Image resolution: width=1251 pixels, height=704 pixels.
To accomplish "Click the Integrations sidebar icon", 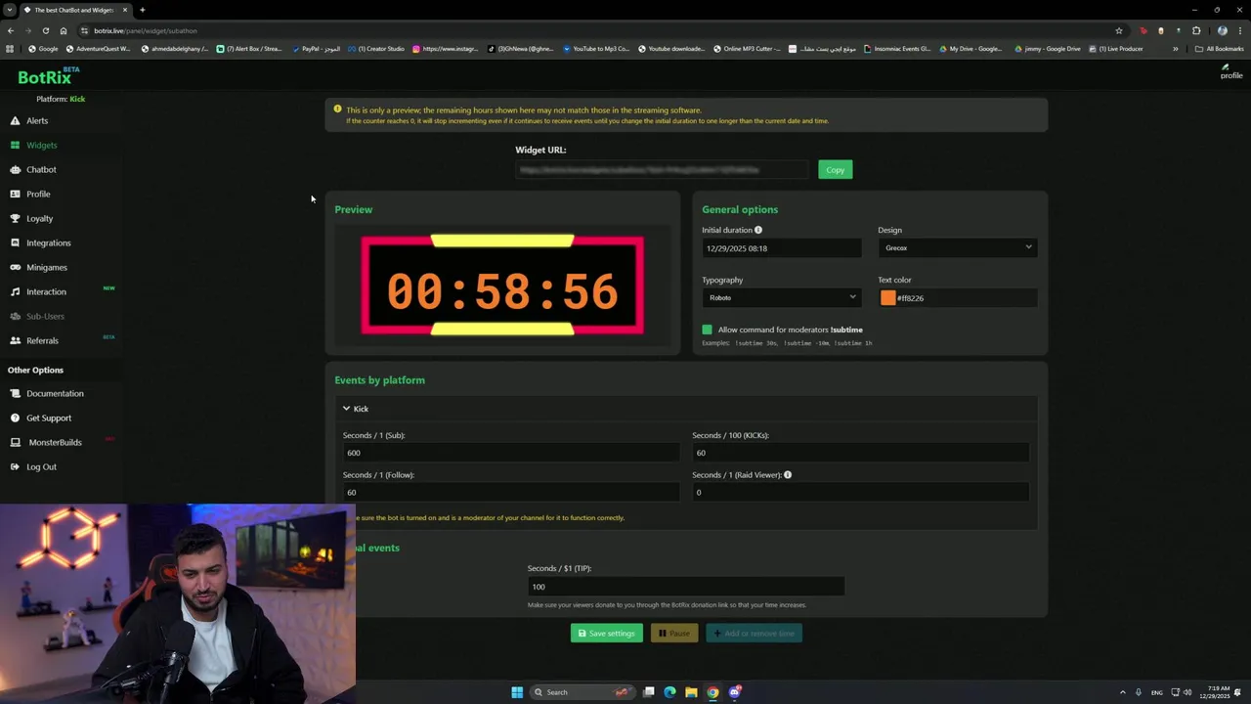I will [15, 242].
